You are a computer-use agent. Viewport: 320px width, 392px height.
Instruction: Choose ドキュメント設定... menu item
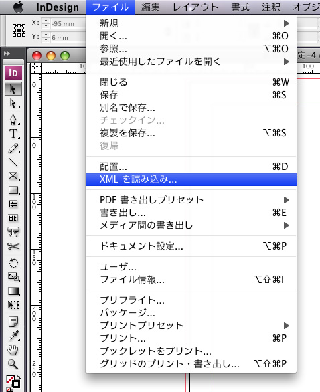pos(191,246)
